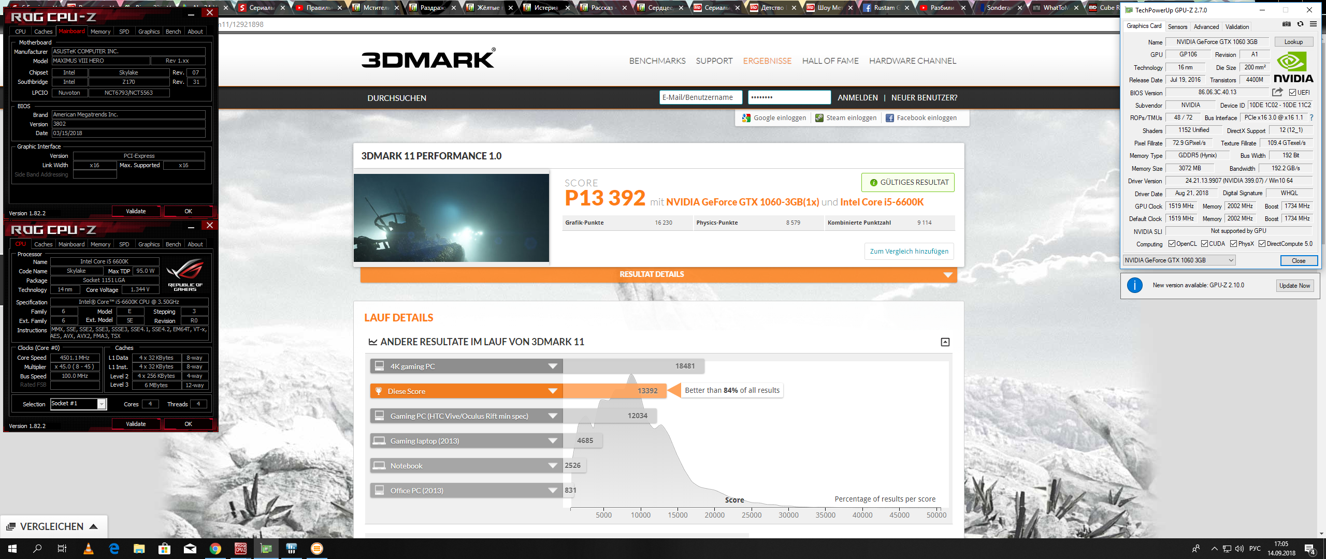The width and height of the screenshot is (1326, 559).
Task: Switch to the Sensors tab in GPU-Z
Action: (1177, 27)
